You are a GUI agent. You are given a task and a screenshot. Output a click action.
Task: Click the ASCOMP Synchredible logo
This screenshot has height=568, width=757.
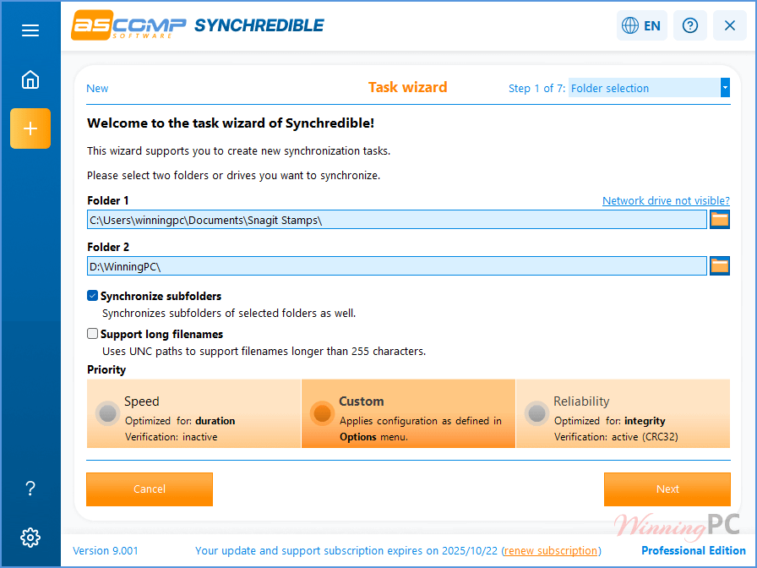pos(198,25)
